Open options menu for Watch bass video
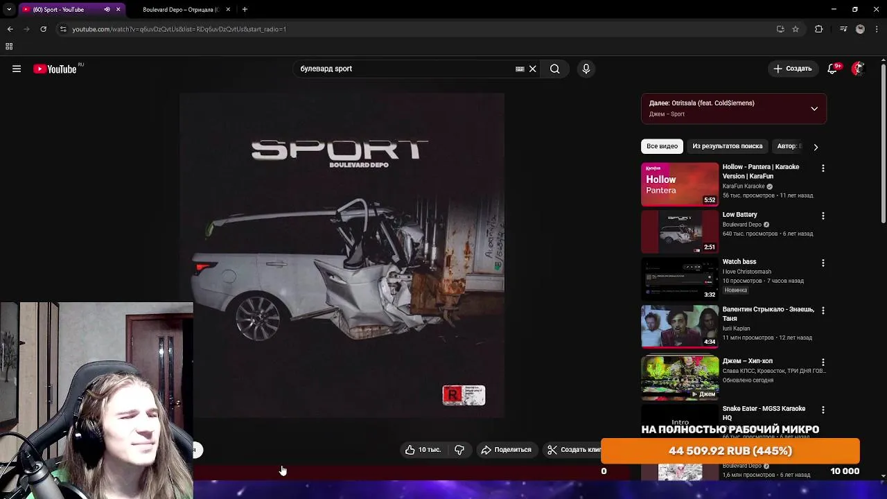The height and width of the screenshot is (499, 887). tap(823, 263)
